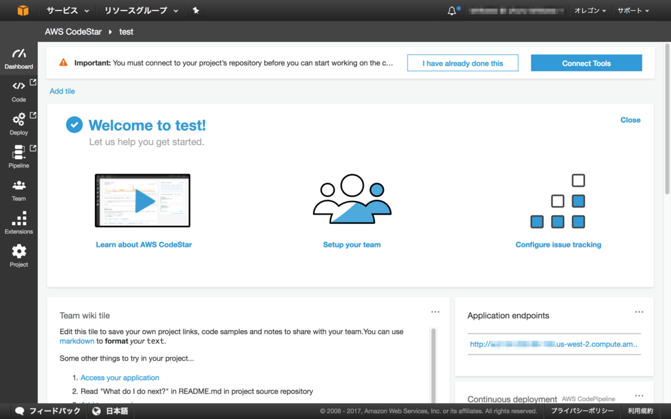Expand the サービス menu
The image size is (671, 419).
pos(67,10)
